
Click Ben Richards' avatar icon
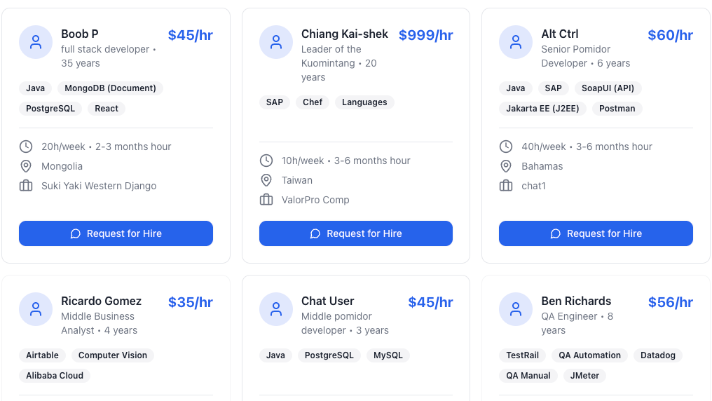click(516, 309)
